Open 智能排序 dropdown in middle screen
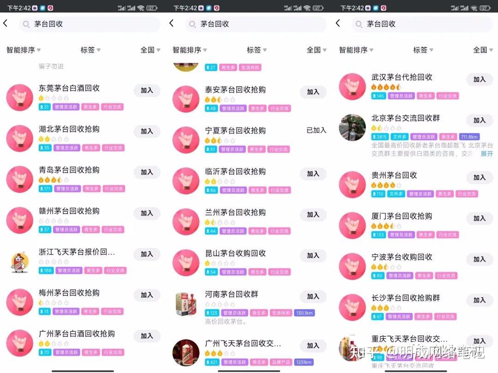This screenshot has height=373, width=498. [190, 50]
